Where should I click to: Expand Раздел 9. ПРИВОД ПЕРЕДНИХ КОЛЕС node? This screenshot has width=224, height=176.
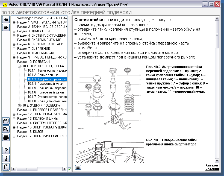coord(14,57)
